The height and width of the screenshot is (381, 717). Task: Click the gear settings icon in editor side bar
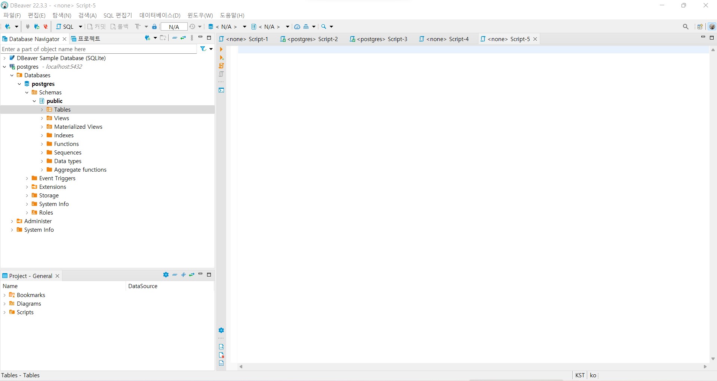tap(221, 330)
